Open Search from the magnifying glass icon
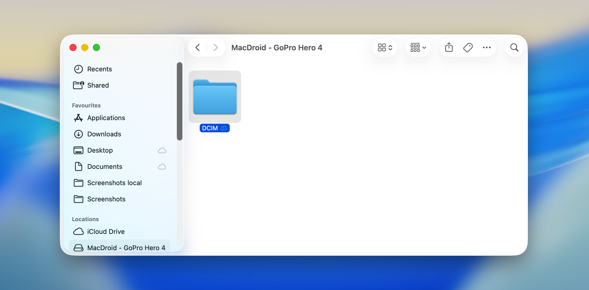589x290 pixels. (x=514, y=47)
